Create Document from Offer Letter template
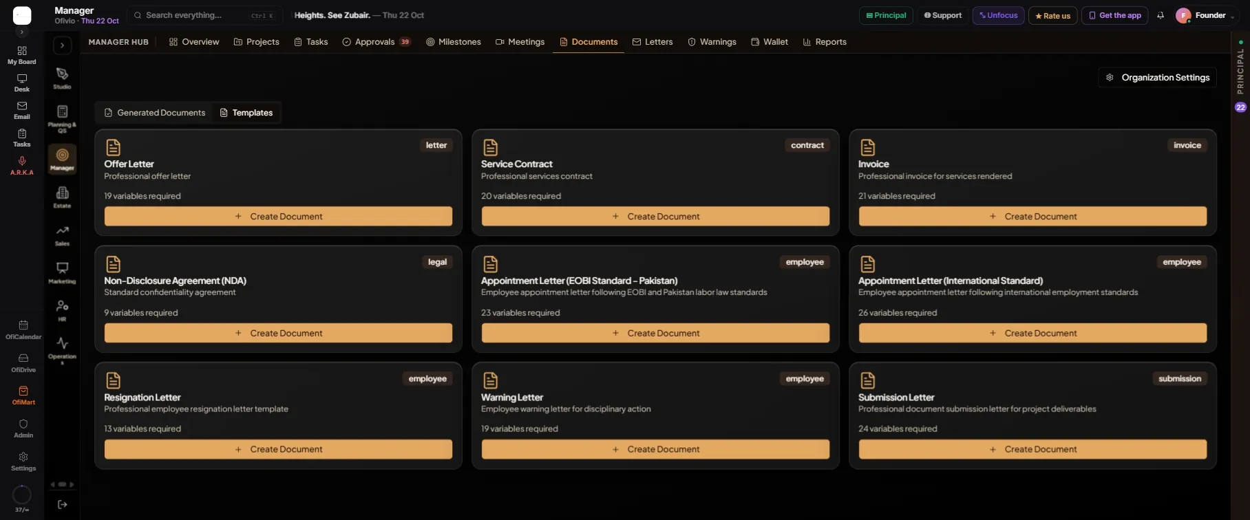The width and height of the screenshot is (1250, 520). coord(278,216)
